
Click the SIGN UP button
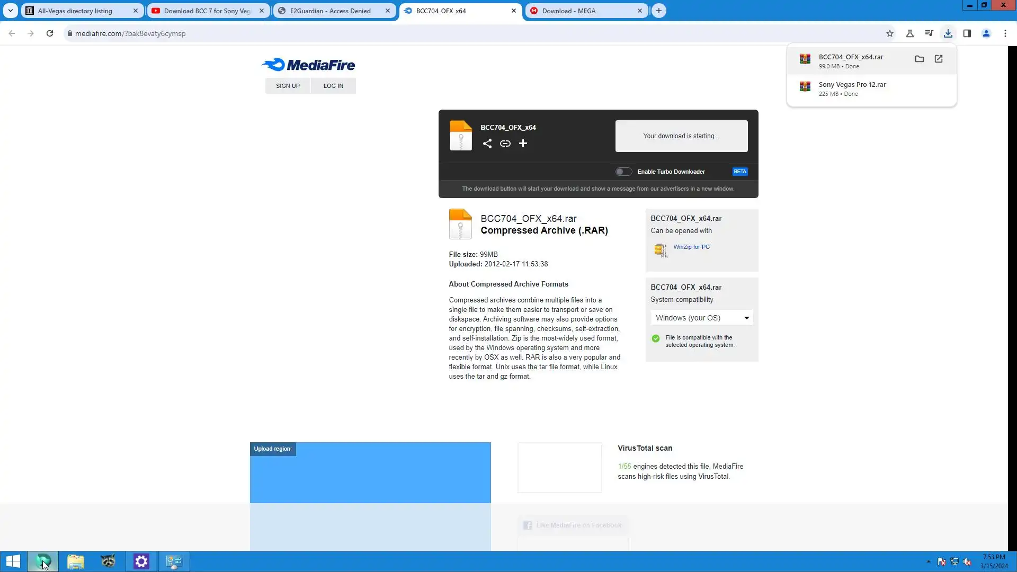click(288, 86)
